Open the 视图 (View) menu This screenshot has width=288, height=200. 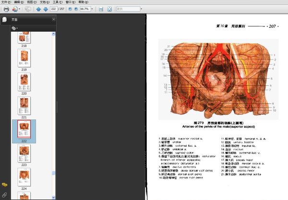(x=32, y=2)
